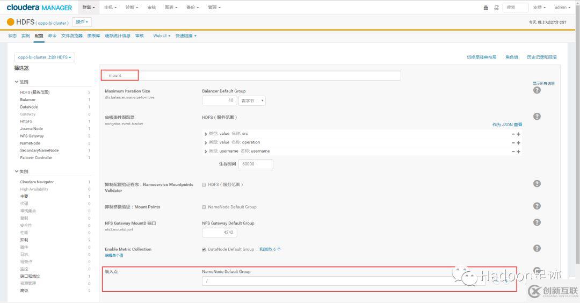Open the 诊断 menu dropdown
Screen dimensions: 580x303
132,8
